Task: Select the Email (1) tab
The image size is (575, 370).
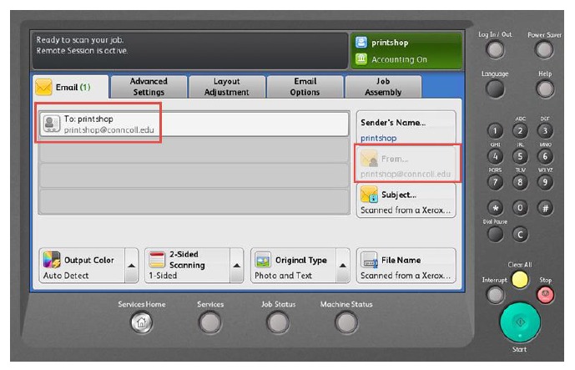Action: tap(71, 88)
